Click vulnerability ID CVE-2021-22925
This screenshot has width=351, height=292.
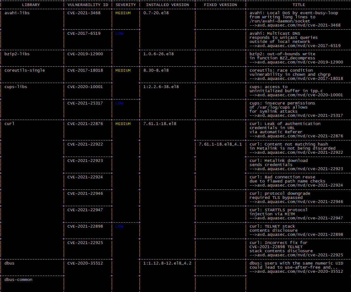85,242
